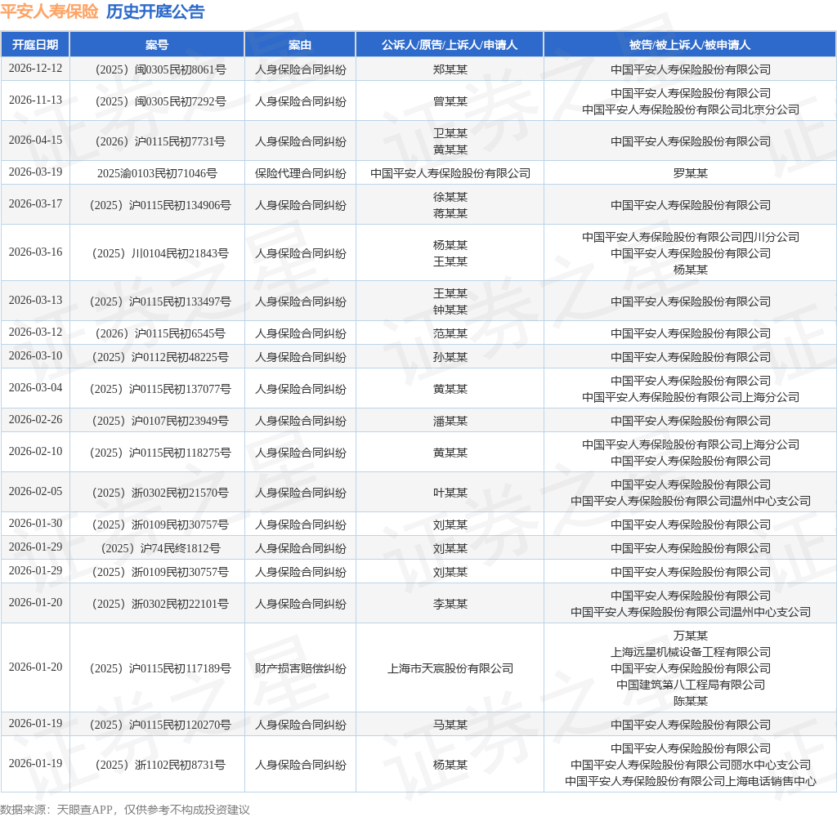Click date 2026-03-13
Viewport: 837px width, 817px height.
tap(35, 301)
